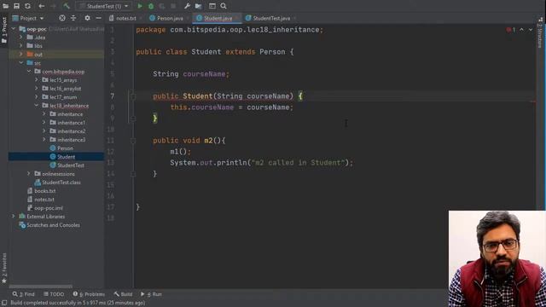
Task: Build project with the green hammer icon
Action: click(67, 6)
